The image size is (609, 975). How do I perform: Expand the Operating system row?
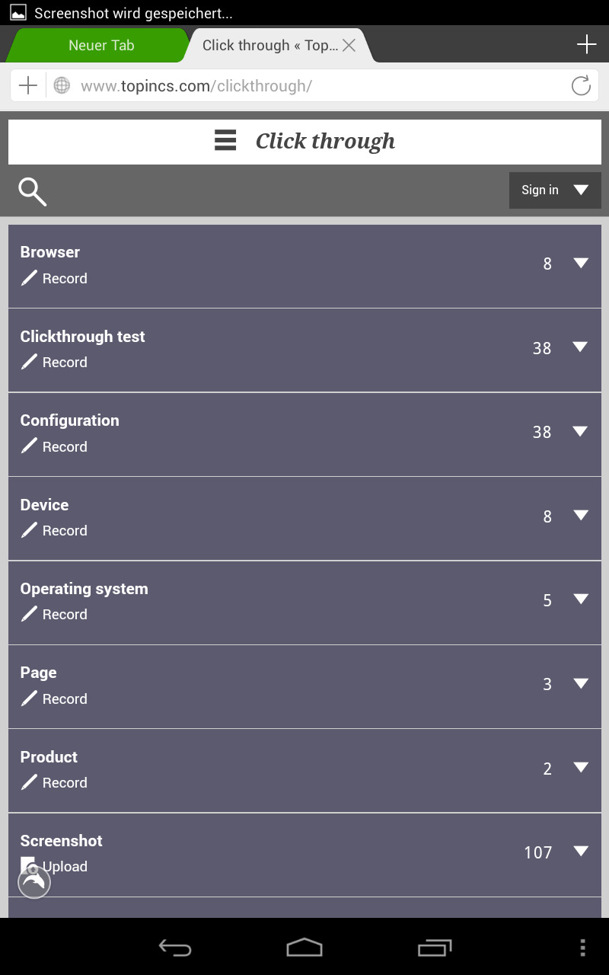pyautogui.click(x=581, y=599)
